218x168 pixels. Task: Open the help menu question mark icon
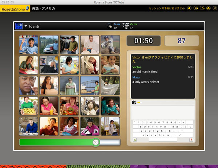coord(202,8)
